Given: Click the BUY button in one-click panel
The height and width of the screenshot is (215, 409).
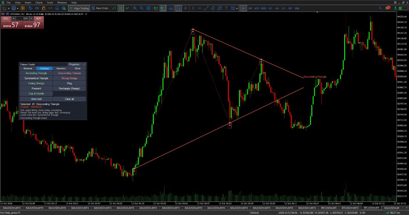Looking at the screenshot, I should [x=39, y=18].
